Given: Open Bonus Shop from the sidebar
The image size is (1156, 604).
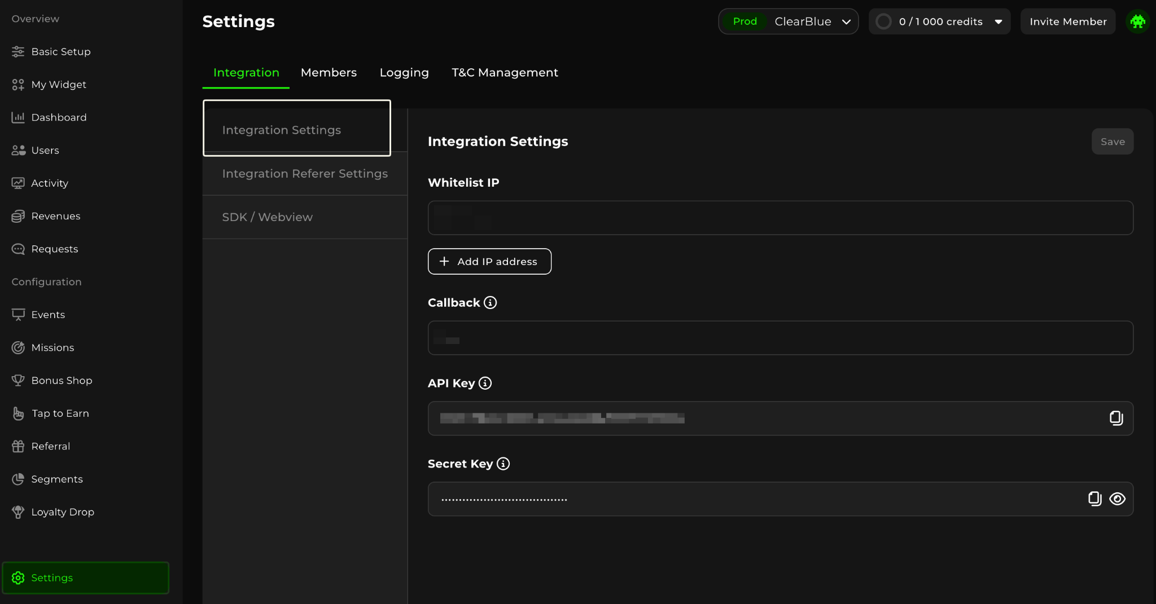Looking at the screenshot, I should click(62, 381).
